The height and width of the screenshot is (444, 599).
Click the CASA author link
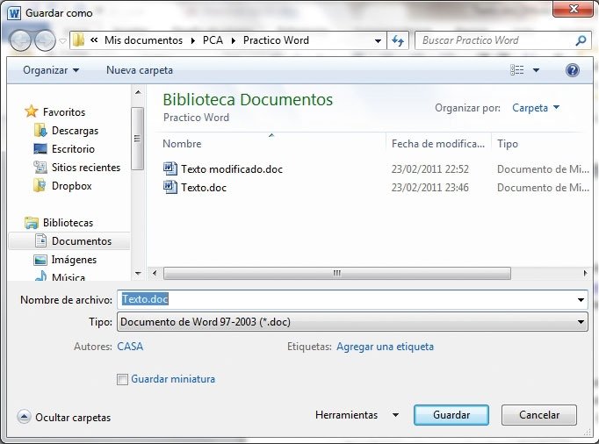click(x=130, y=347)
